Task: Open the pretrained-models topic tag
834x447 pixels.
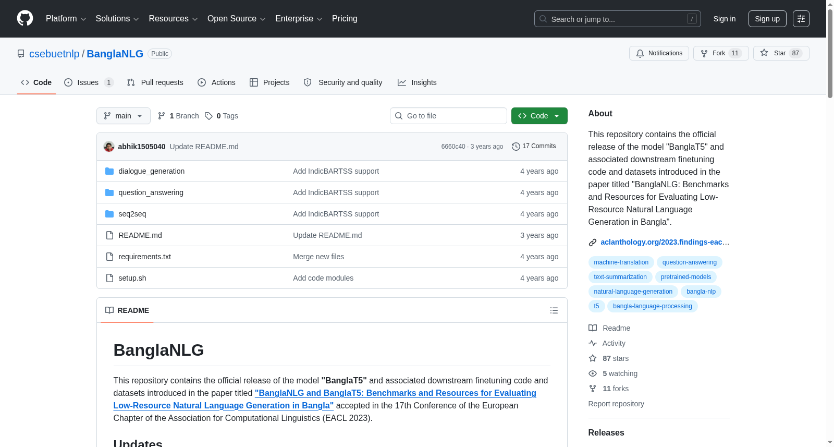Action: click(x=685, y=277)
